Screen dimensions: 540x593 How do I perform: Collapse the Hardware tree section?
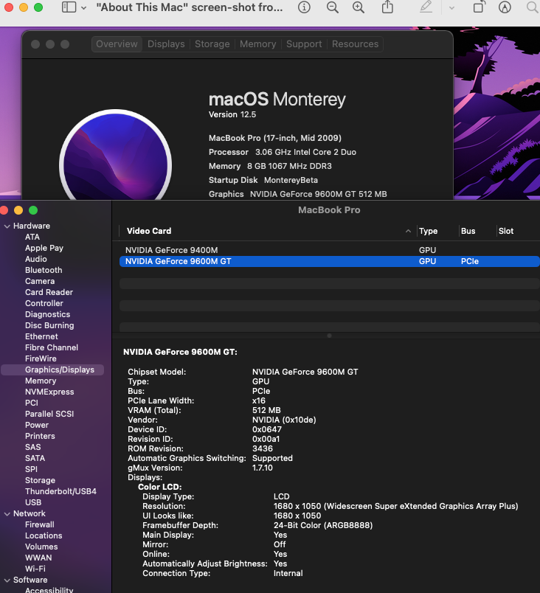pyautogui.click(x=7, y=226)
